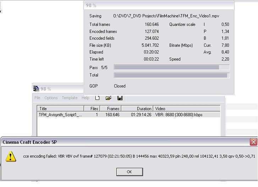Click the frame count 160.646 in job row
This screenshot has width=258, height=187.
click(x=112, y=115)
